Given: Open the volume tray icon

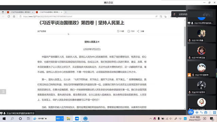Looking at the screenshot, I should point(171,119).
